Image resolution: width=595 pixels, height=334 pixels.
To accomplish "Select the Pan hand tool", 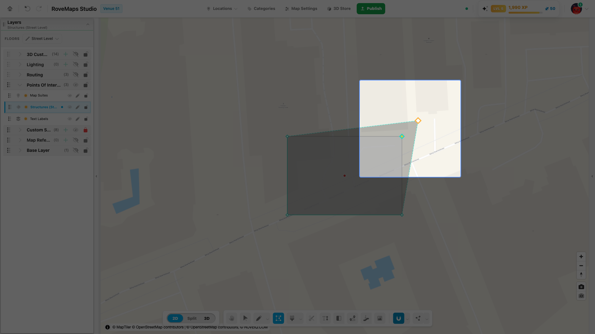I will click(x=231, y=318).
